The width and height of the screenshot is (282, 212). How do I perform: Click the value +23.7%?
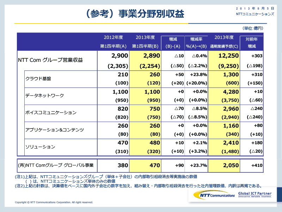[x=198, y=165]
